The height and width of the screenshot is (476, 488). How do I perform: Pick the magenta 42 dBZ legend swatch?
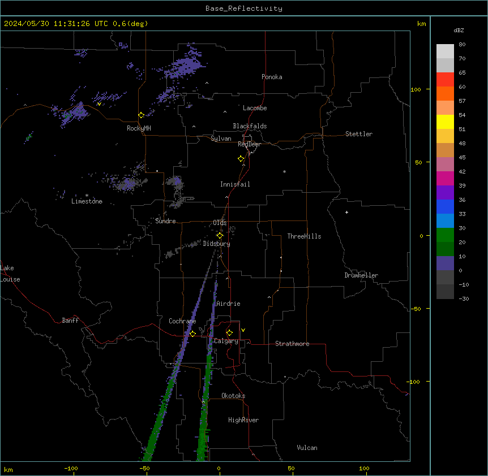tap(445, 178)
